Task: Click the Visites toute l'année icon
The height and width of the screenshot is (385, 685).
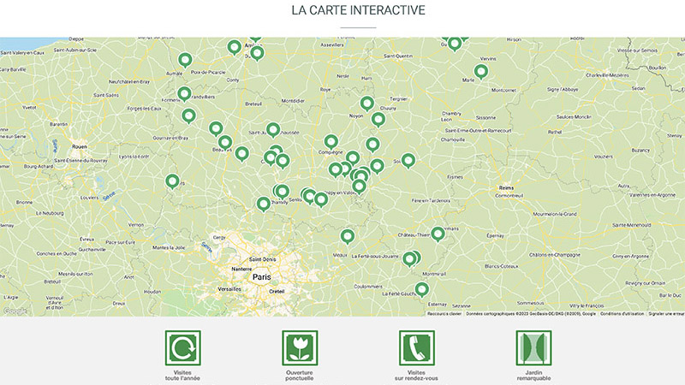Action: (x=182, y=348)
